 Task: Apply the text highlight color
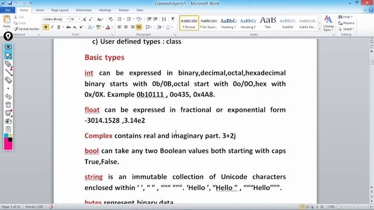(98, 27)
